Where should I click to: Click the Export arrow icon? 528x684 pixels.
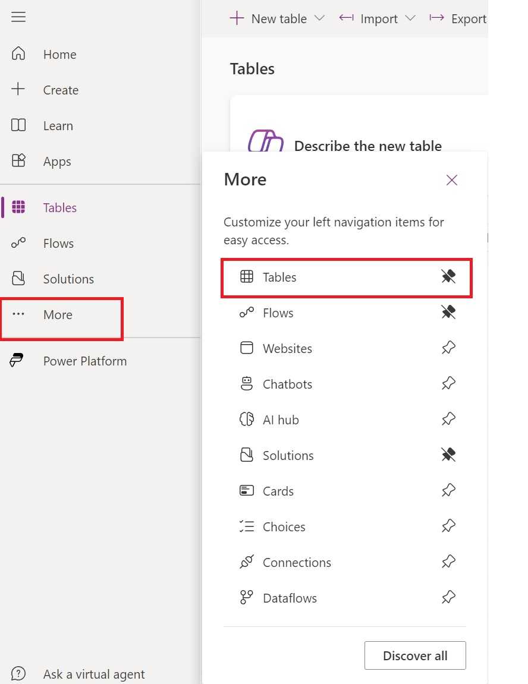[x=436, y=17]
